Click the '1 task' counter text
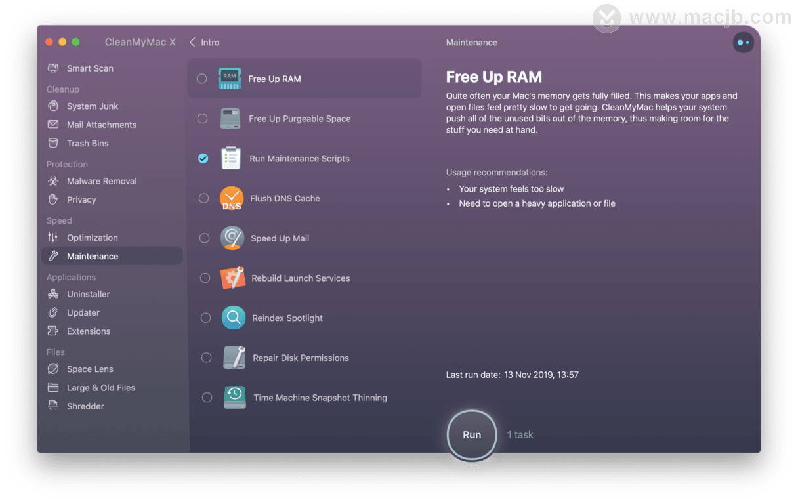 [520, 434]
